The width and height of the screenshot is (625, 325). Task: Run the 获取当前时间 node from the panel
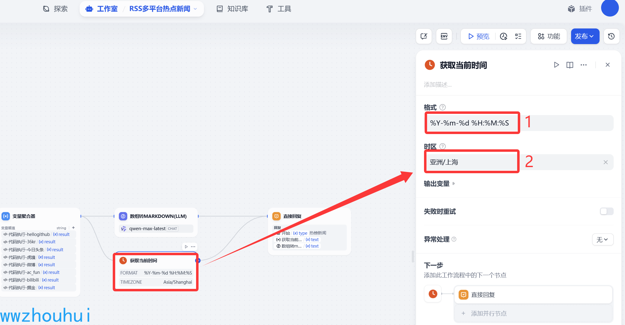click(556, 65)
